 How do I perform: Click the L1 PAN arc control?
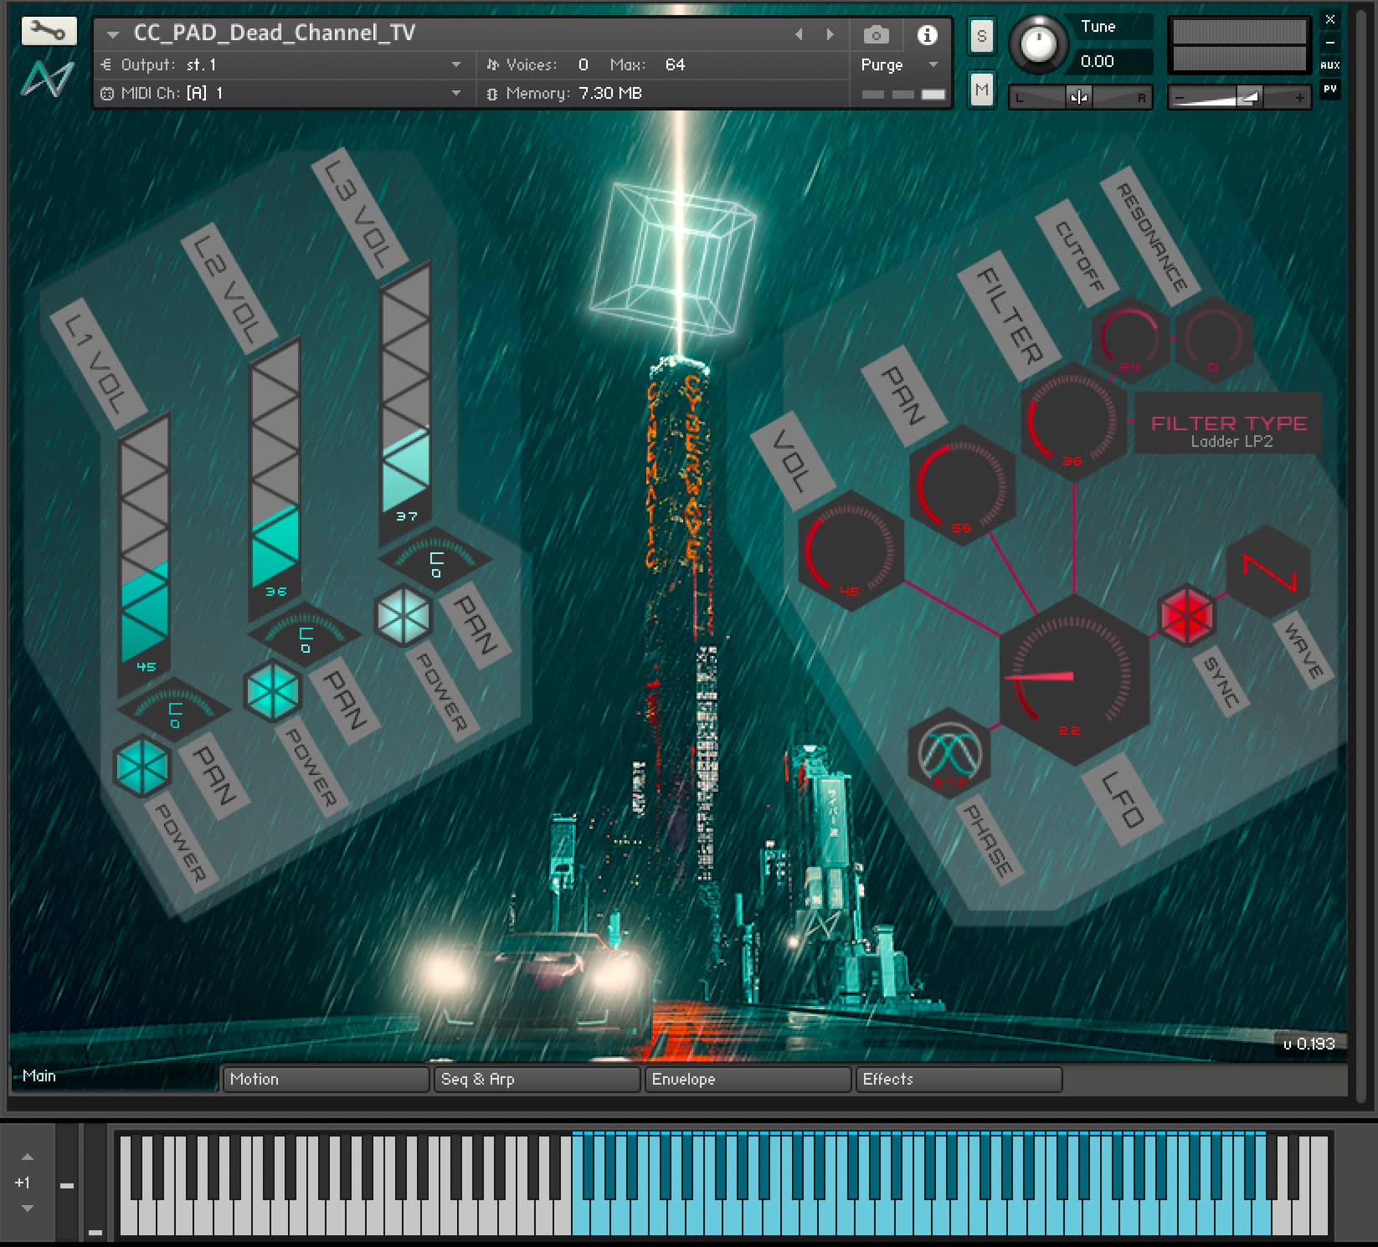pyautogui.click(x=175, y=708)
